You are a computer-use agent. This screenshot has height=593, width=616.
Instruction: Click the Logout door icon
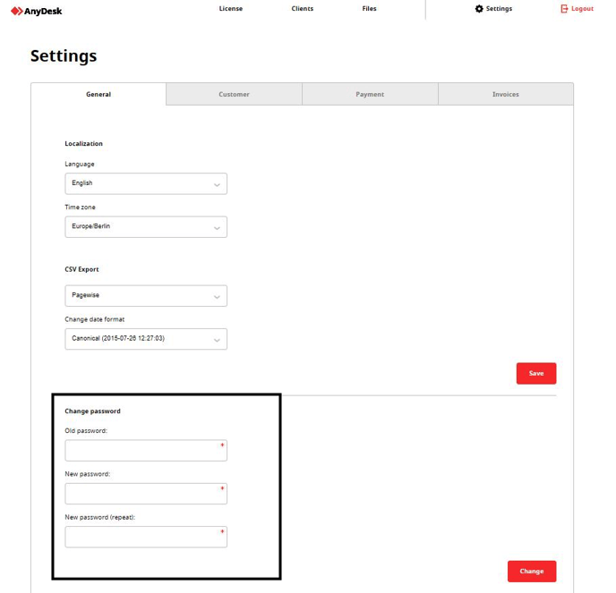pyautogui.click(x=564, y=9)
